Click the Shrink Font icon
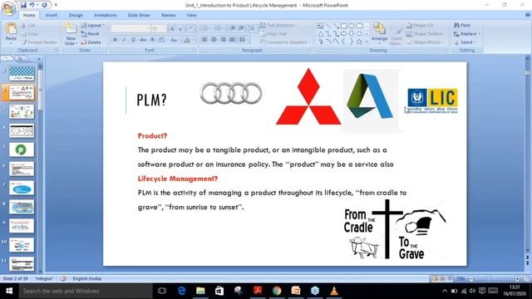This screenshot has width=532, height=299. pos(180,29)
